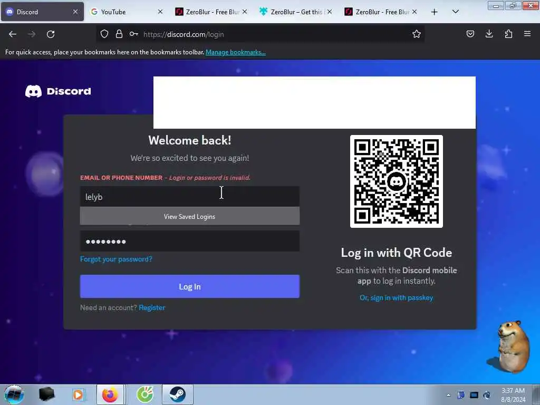Click the volume tray icon
Viewport: 540px width, 405px height.
coord(487,395)
